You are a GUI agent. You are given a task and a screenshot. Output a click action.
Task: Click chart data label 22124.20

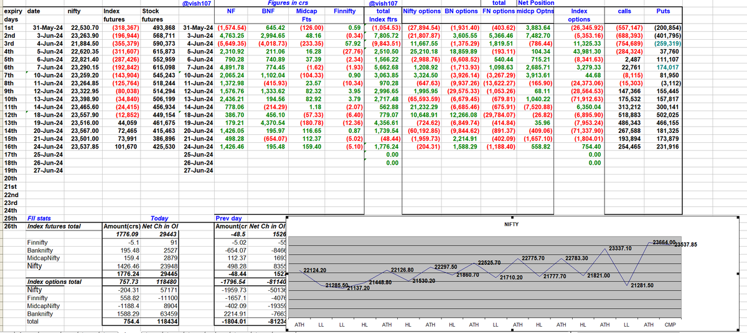[315, 270]
